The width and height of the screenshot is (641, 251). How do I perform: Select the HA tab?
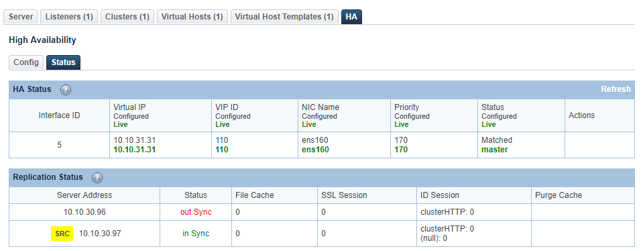click(x=351, y=17)
